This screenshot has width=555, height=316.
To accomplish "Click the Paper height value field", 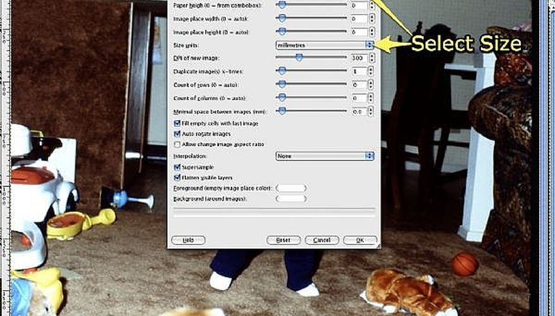I will 359,5.
